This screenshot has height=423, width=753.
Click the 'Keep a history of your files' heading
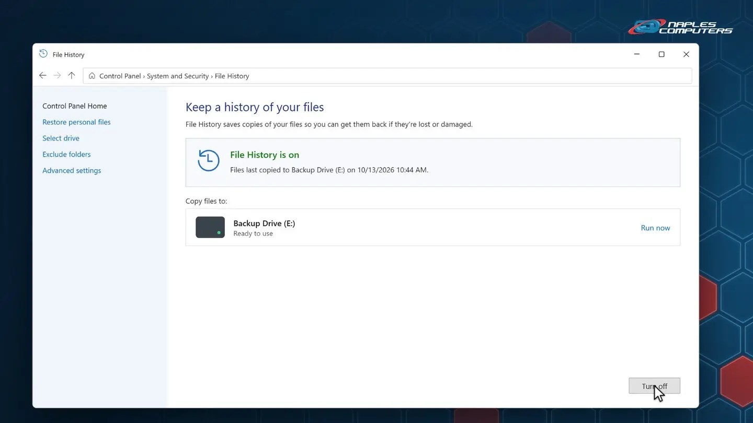255,107
